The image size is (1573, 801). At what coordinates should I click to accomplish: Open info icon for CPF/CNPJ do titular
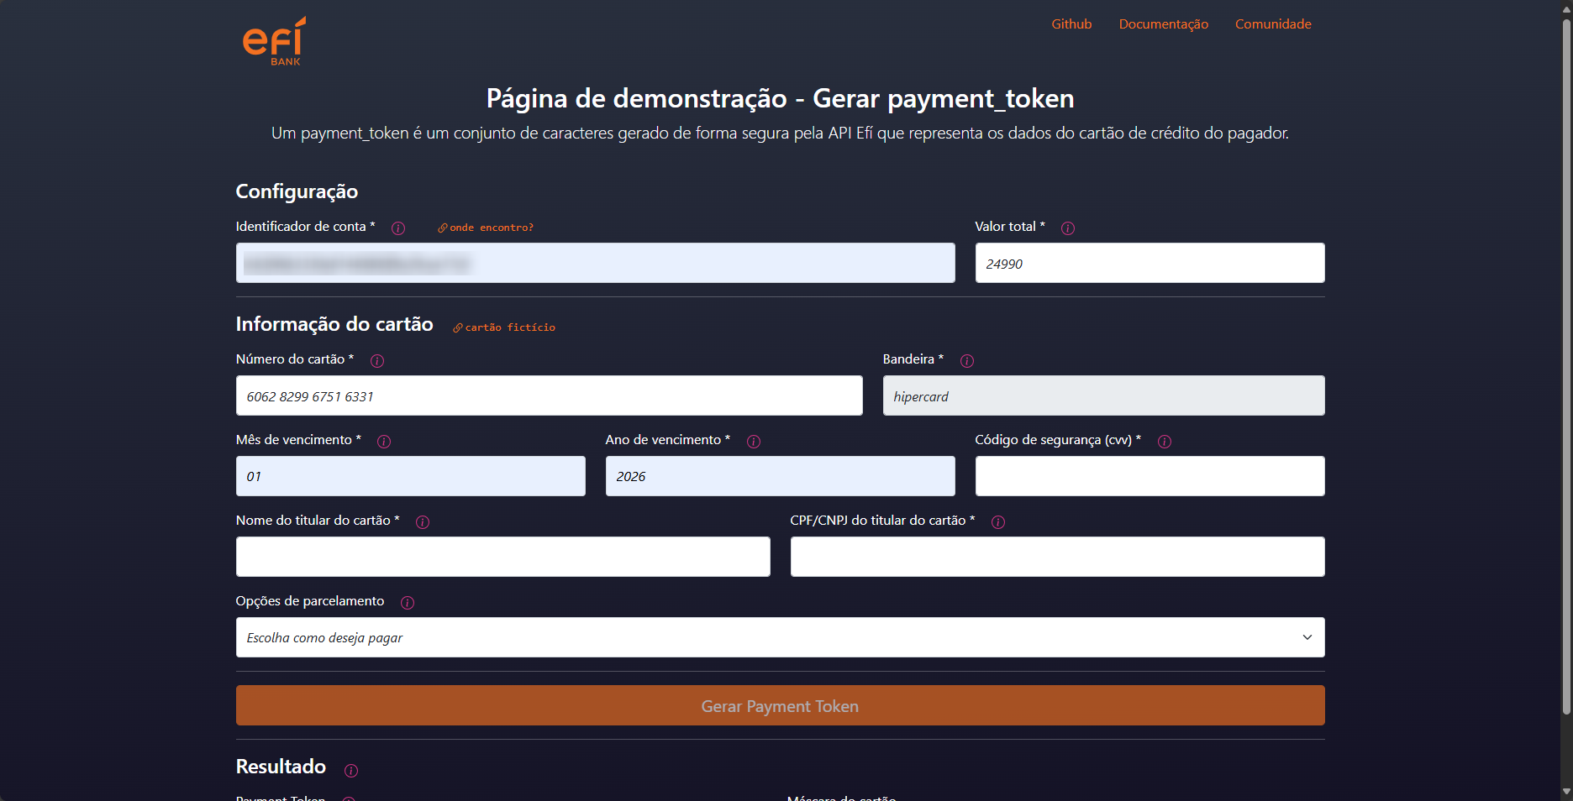[998, 522]
